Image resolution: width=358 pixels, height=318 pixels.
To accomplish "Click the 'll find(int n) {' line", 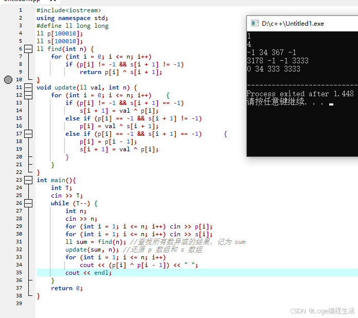I will (x=65, y=49).
